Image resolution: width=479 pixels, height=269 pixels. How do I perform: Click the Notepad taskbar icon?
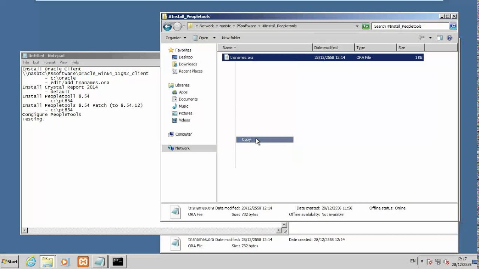(100, 262)
